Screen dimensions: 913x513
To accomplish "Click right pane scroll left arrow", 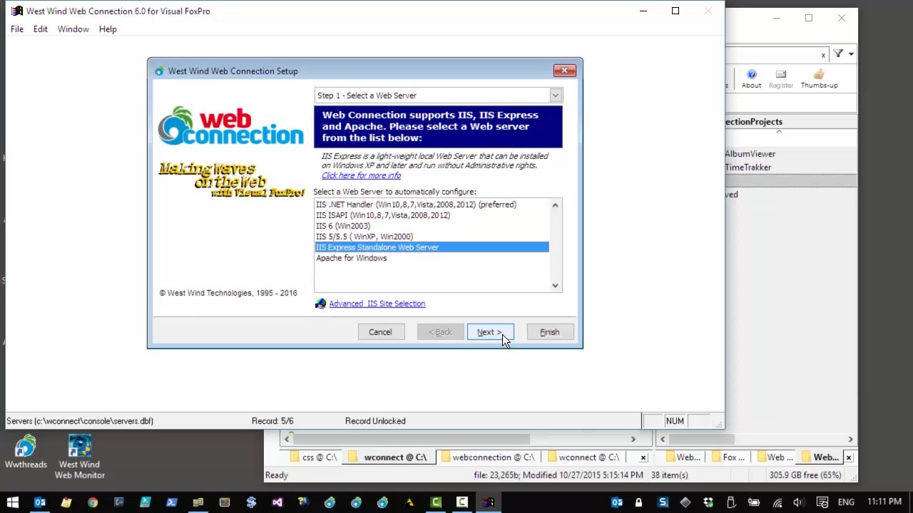I will (663, 439).
